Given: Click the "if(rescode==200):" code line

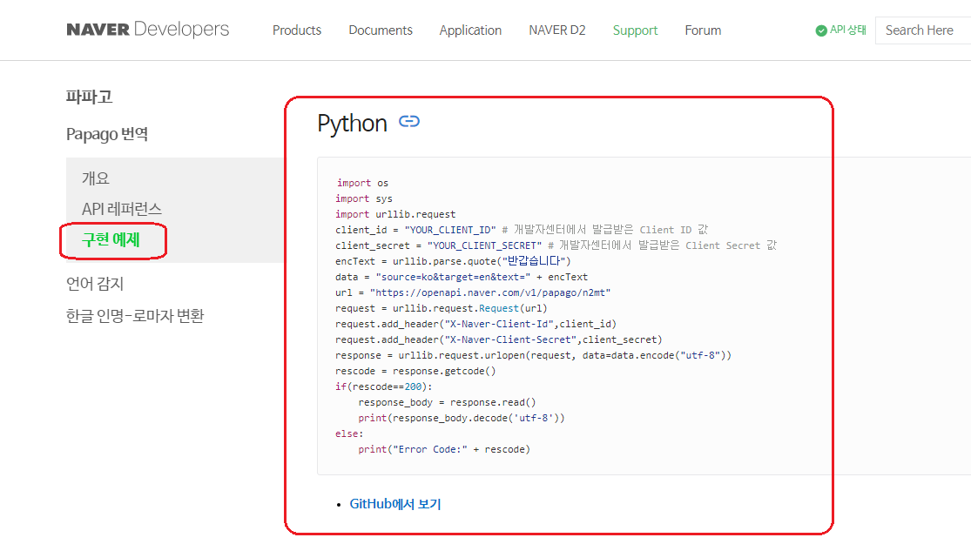Looking at the screenshot, I should (383, 386).
